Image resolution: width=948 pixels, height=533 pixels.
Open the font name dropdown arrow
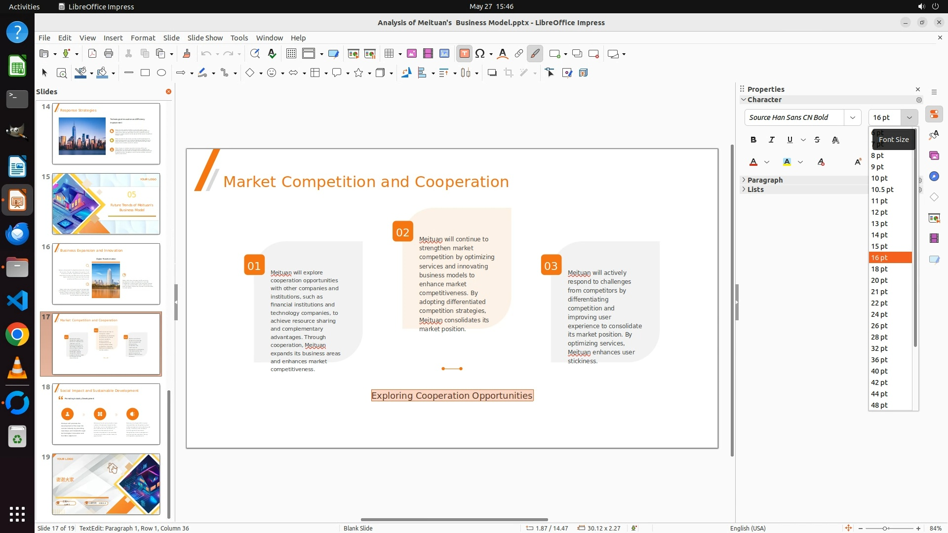(853, 117)
